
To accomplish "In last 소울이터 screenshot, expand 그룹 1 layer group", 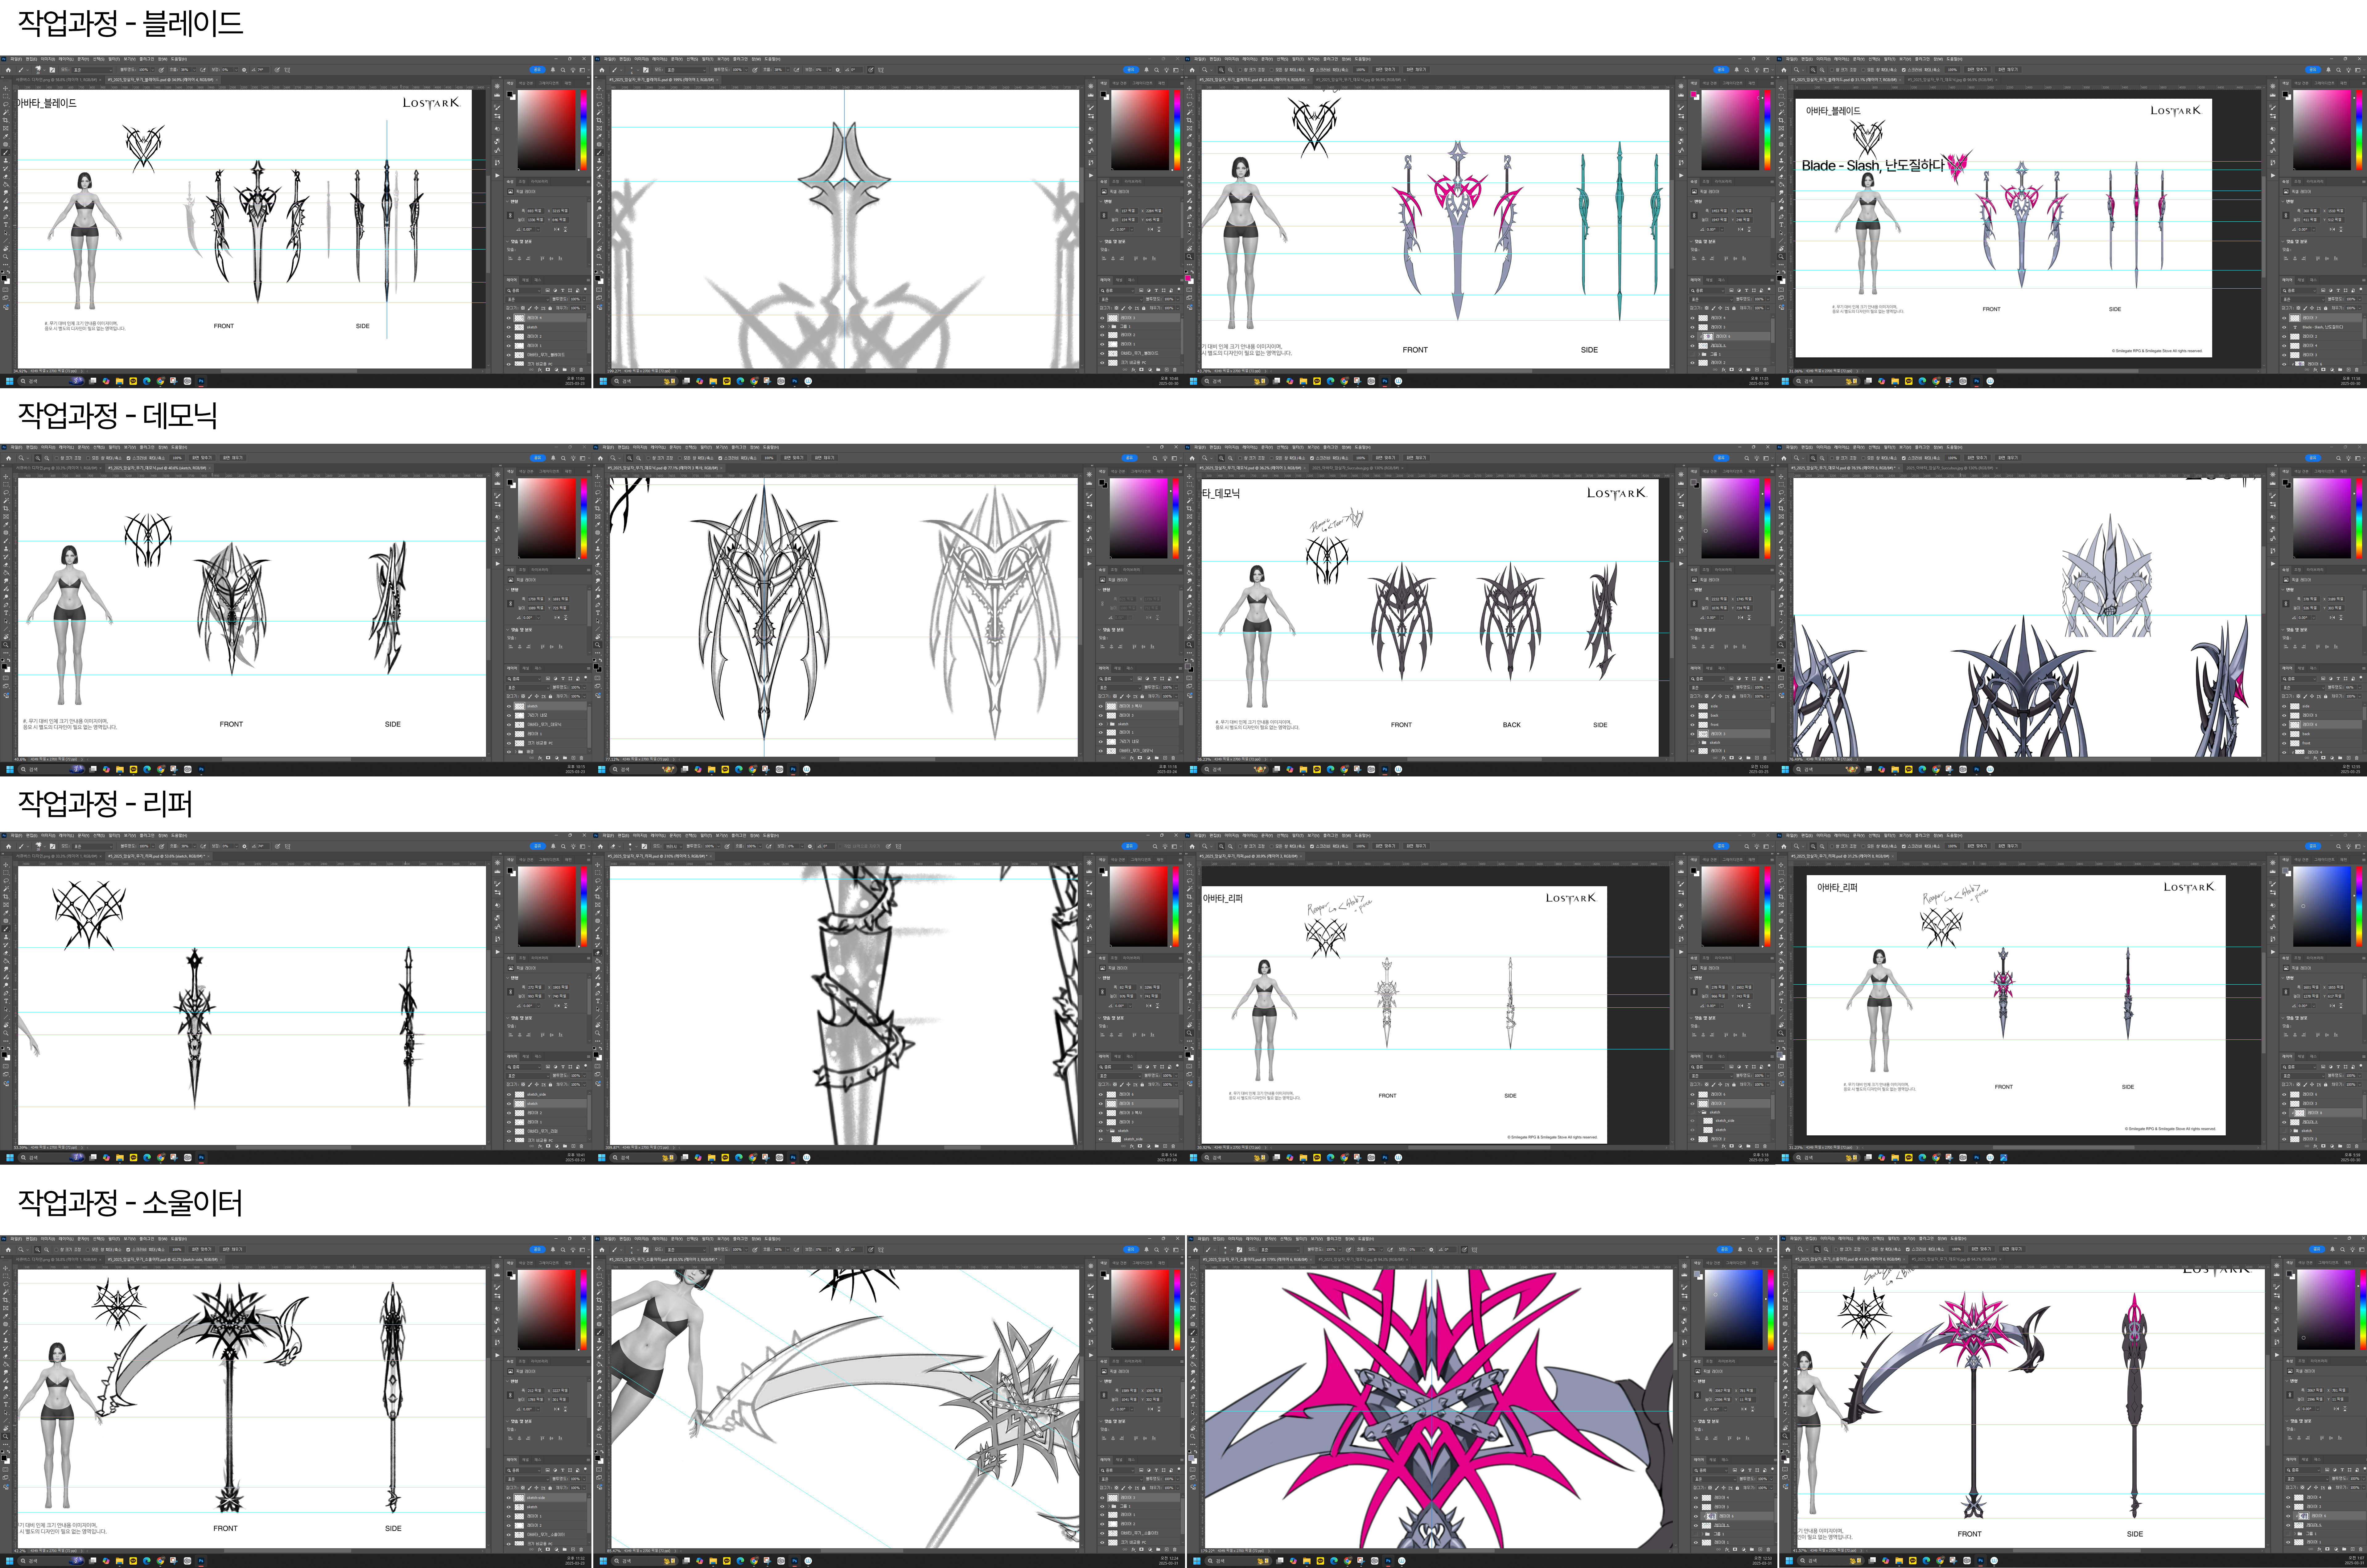I will tap(2295, 1534).
